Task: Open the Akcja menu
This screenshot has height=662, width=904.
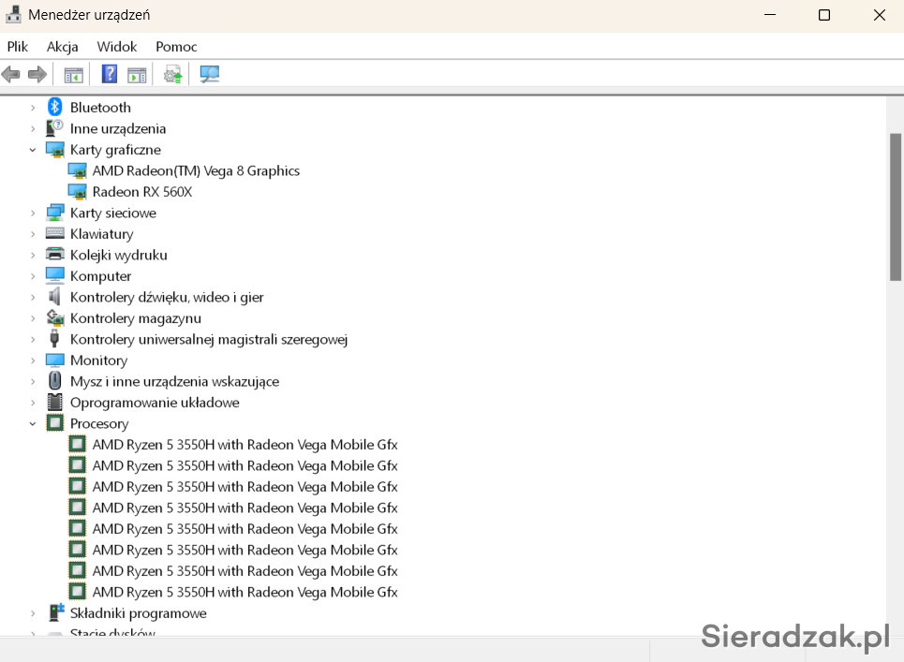Action: [62, 47]
